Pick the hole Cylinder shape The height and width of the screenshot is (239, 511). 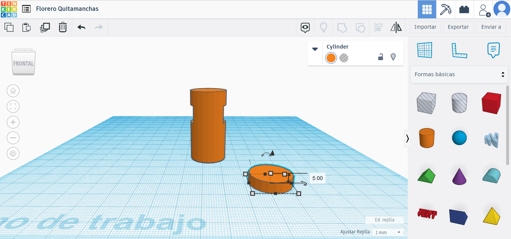coord(459,103)
